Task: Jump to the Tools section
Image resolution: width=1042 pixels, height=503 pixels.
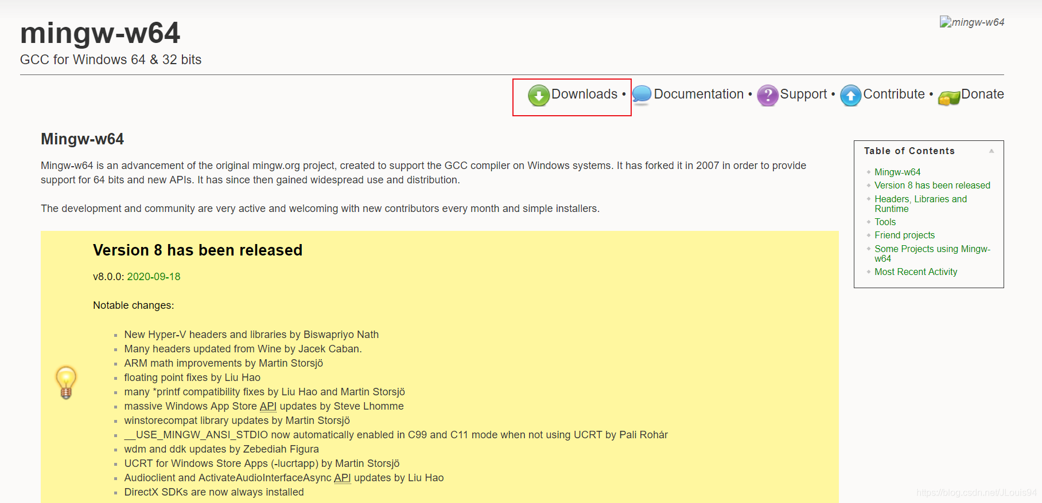Action: click(x=885, y=222)
